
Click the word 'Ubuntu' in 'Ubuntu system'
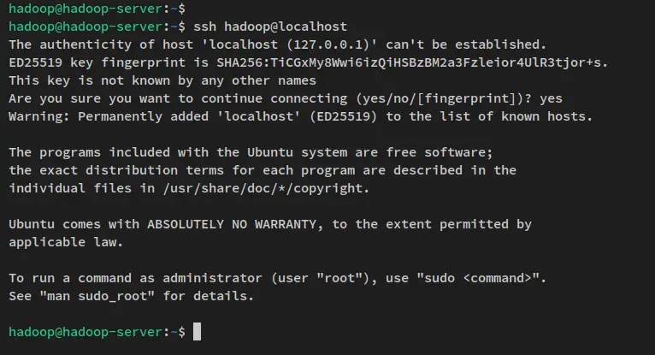[x=270, y=152]
